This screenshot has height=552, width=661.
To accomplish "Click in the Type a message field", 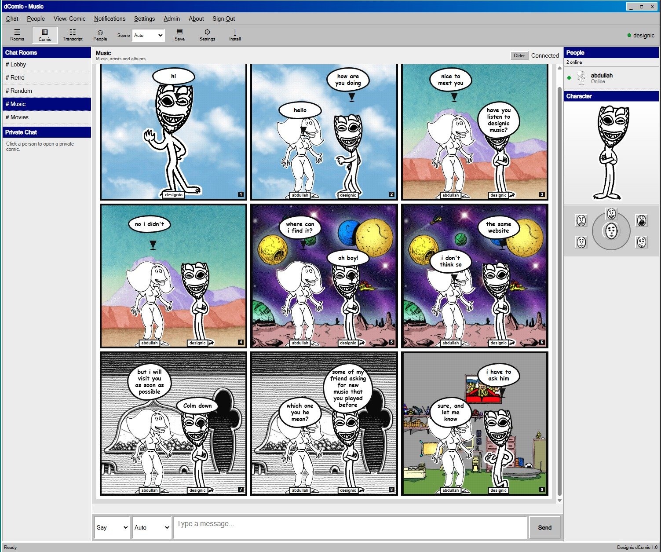I will [351, 527].
